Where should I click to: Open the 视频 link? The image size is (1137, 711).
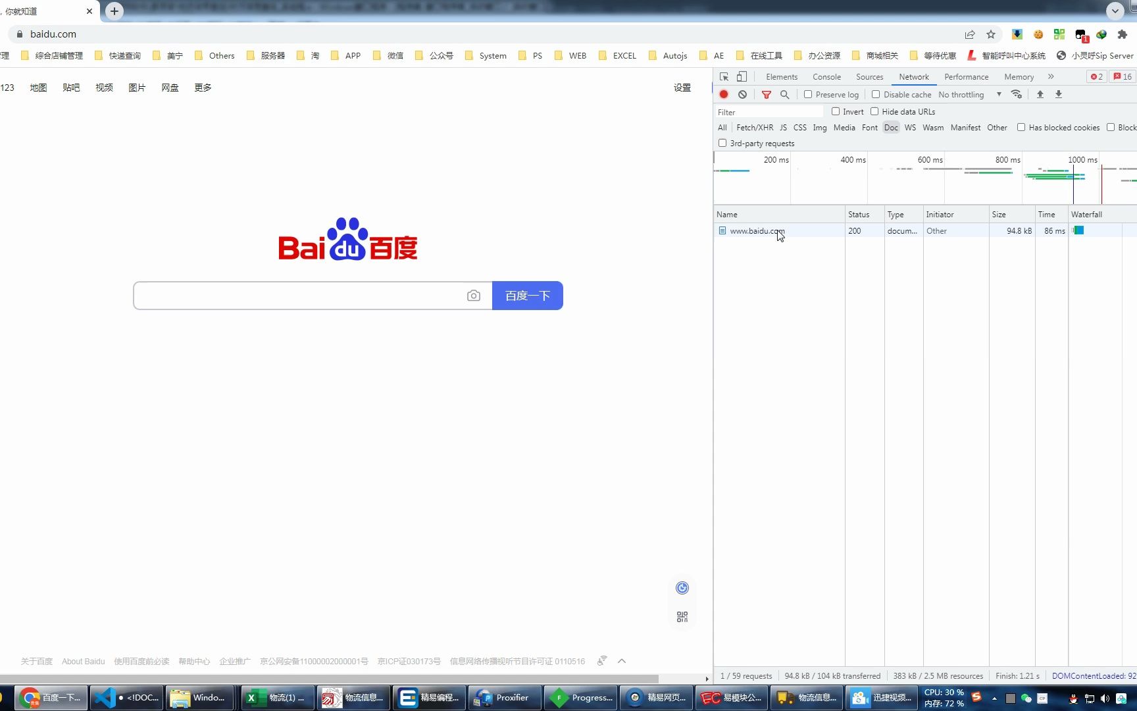click(x=104, y=88)
